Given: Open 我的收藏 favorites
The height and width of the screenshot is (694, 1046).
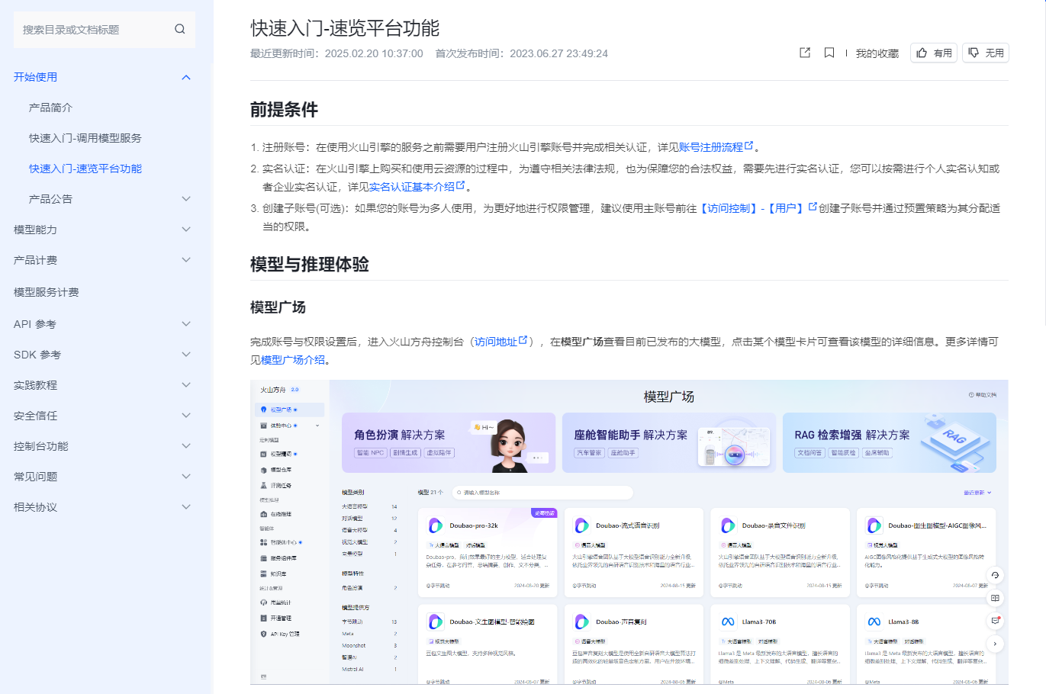Looking at the screenshot, I should point(877,53).
